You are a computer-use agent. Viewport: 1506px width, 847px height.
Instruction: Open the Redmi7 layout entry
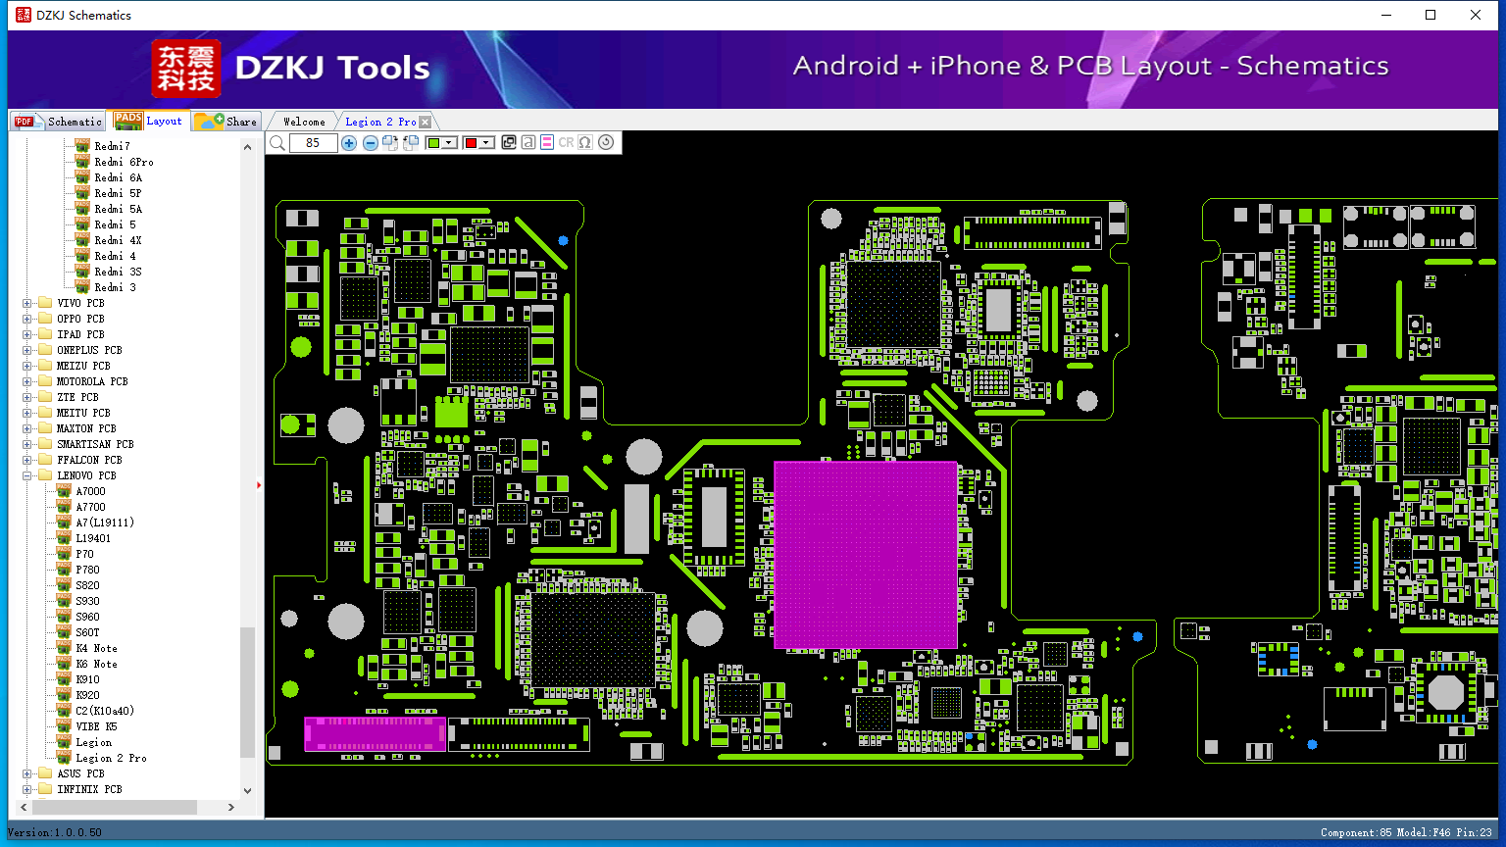112,146
